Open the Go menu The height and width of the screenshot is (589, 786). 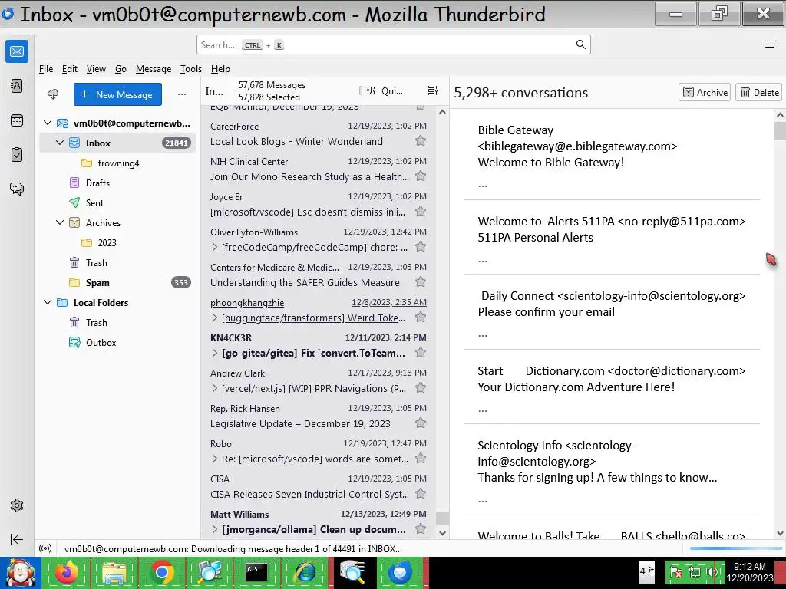pos(121,69)
